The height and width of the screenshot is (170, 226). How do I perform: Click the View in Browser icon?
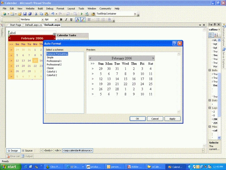click(87, 14)
